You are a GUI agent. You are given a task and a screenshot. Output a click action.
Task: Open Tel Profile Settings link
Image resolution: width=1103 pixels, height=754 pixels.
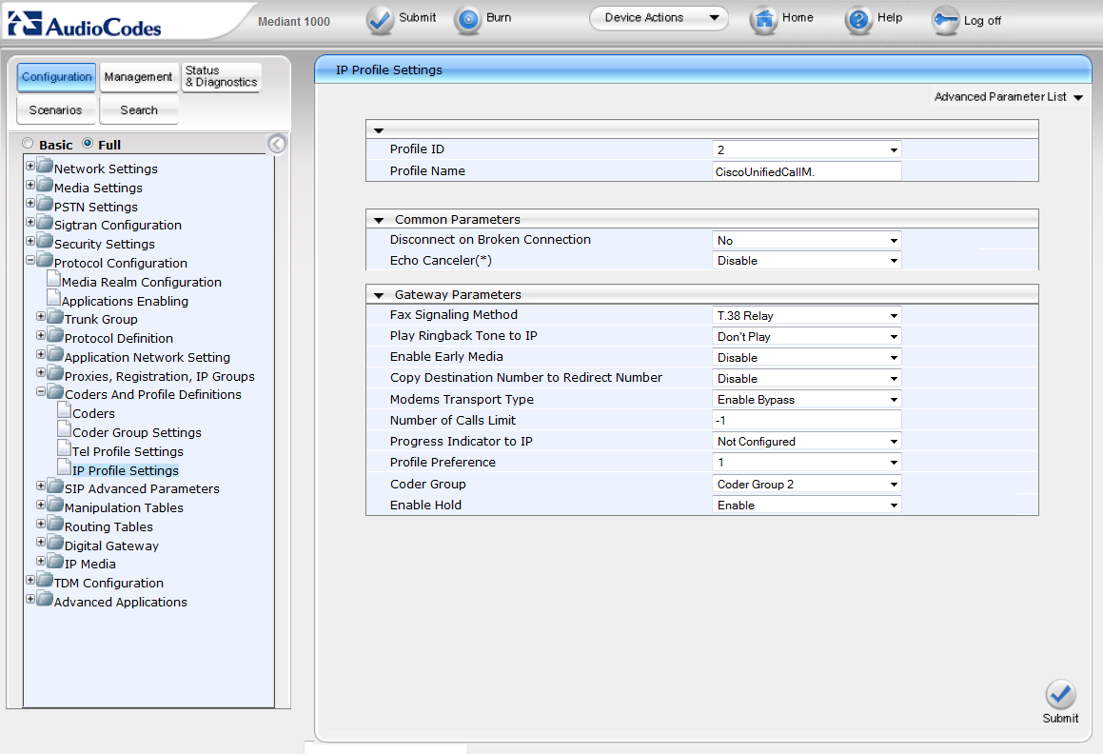tap(128, 451)
